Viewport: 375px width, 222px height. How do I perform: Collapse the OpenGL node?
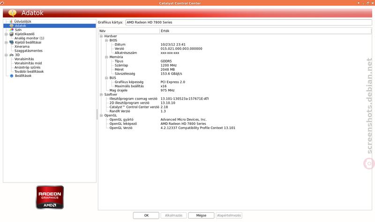pos(101,115)
